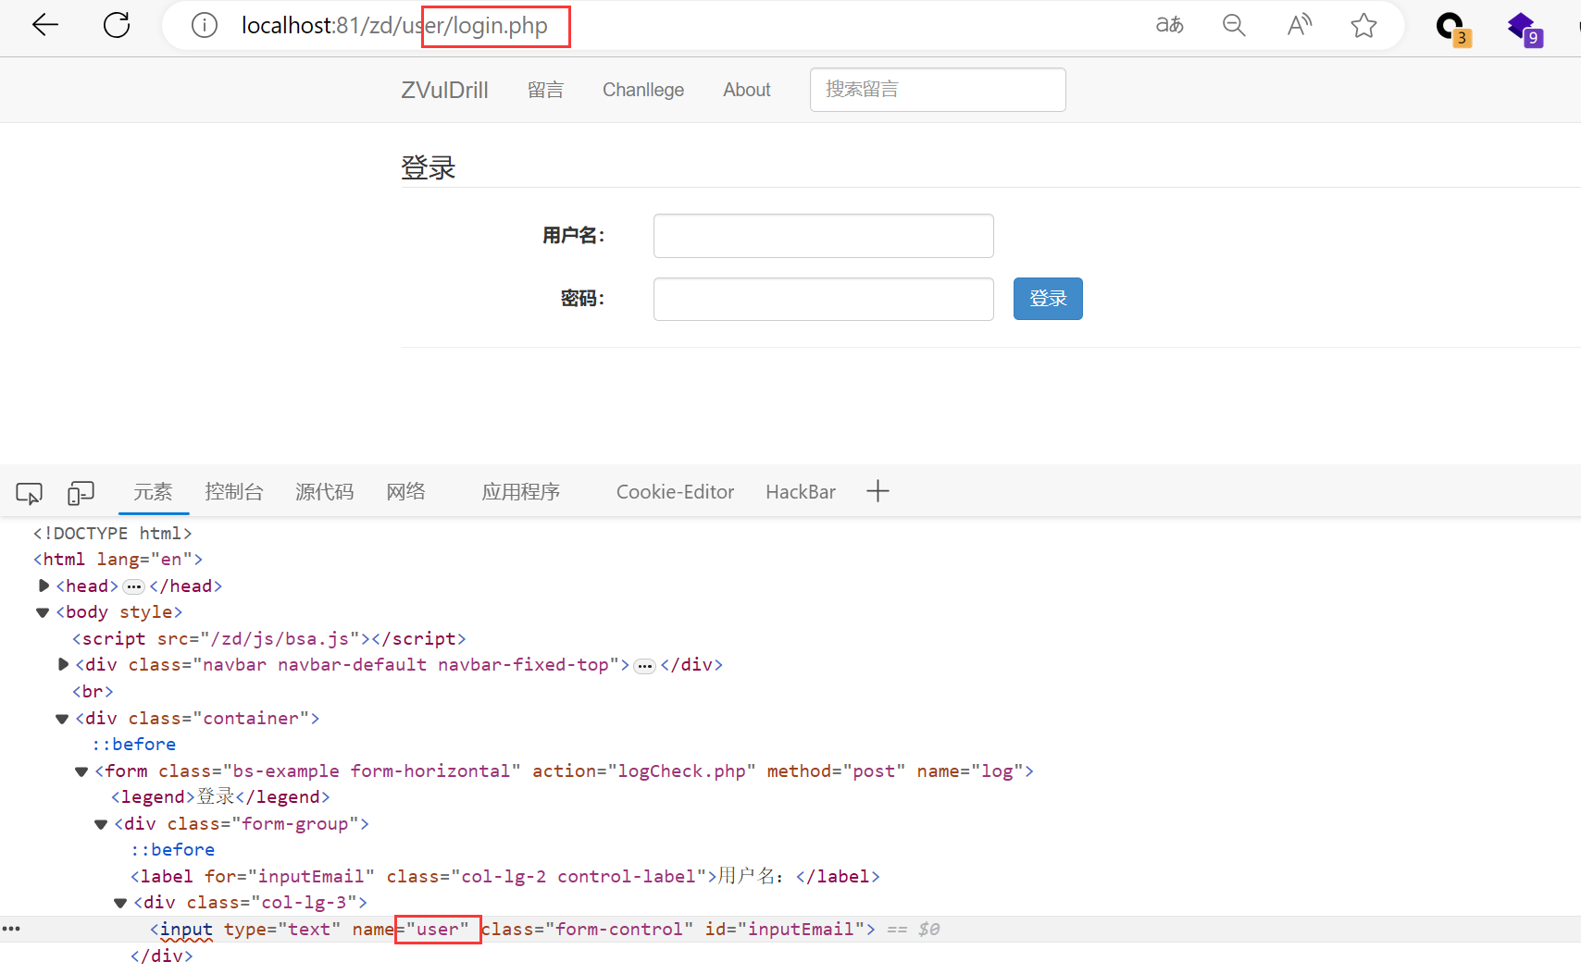Select the input name="user" line

513,929
